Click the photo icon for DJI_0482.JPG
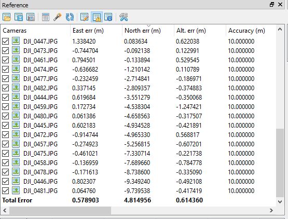This screenshot has width=288, height=219. (16, 88)
